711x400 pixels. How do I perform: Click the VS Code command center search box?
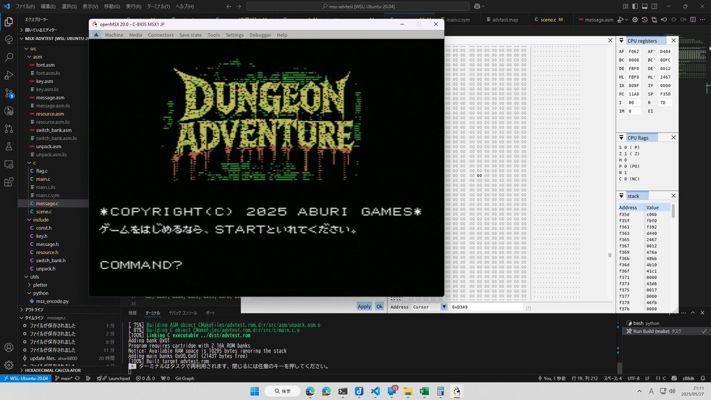(357, 6)
